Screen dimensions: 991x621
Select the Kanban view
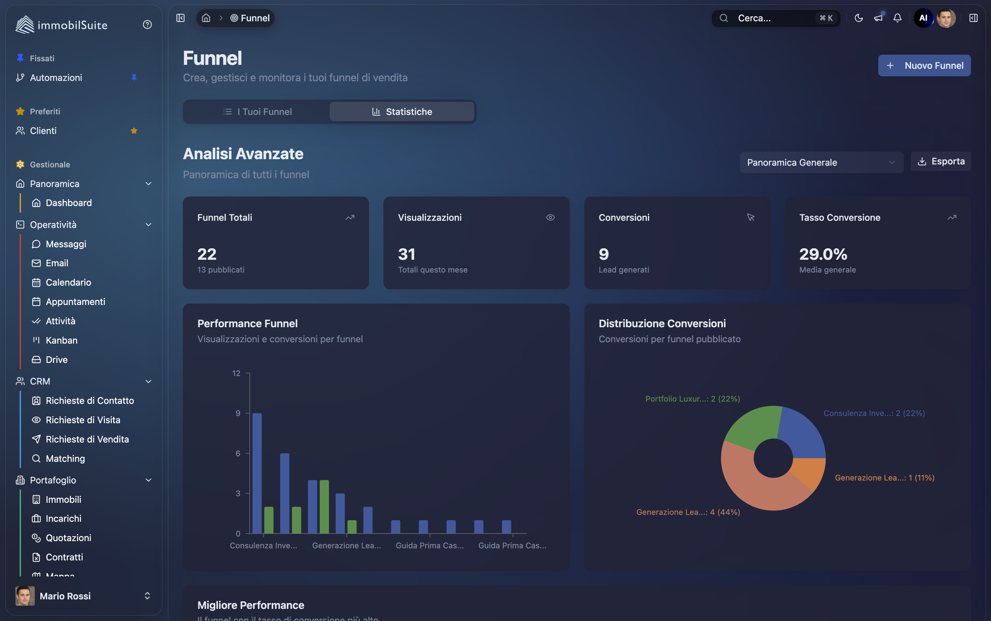pyautogui.click(x=61, y=340)
